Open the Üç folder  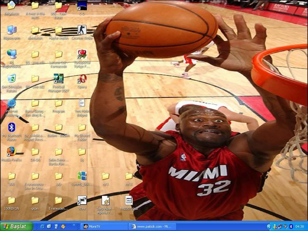[82, 152]
